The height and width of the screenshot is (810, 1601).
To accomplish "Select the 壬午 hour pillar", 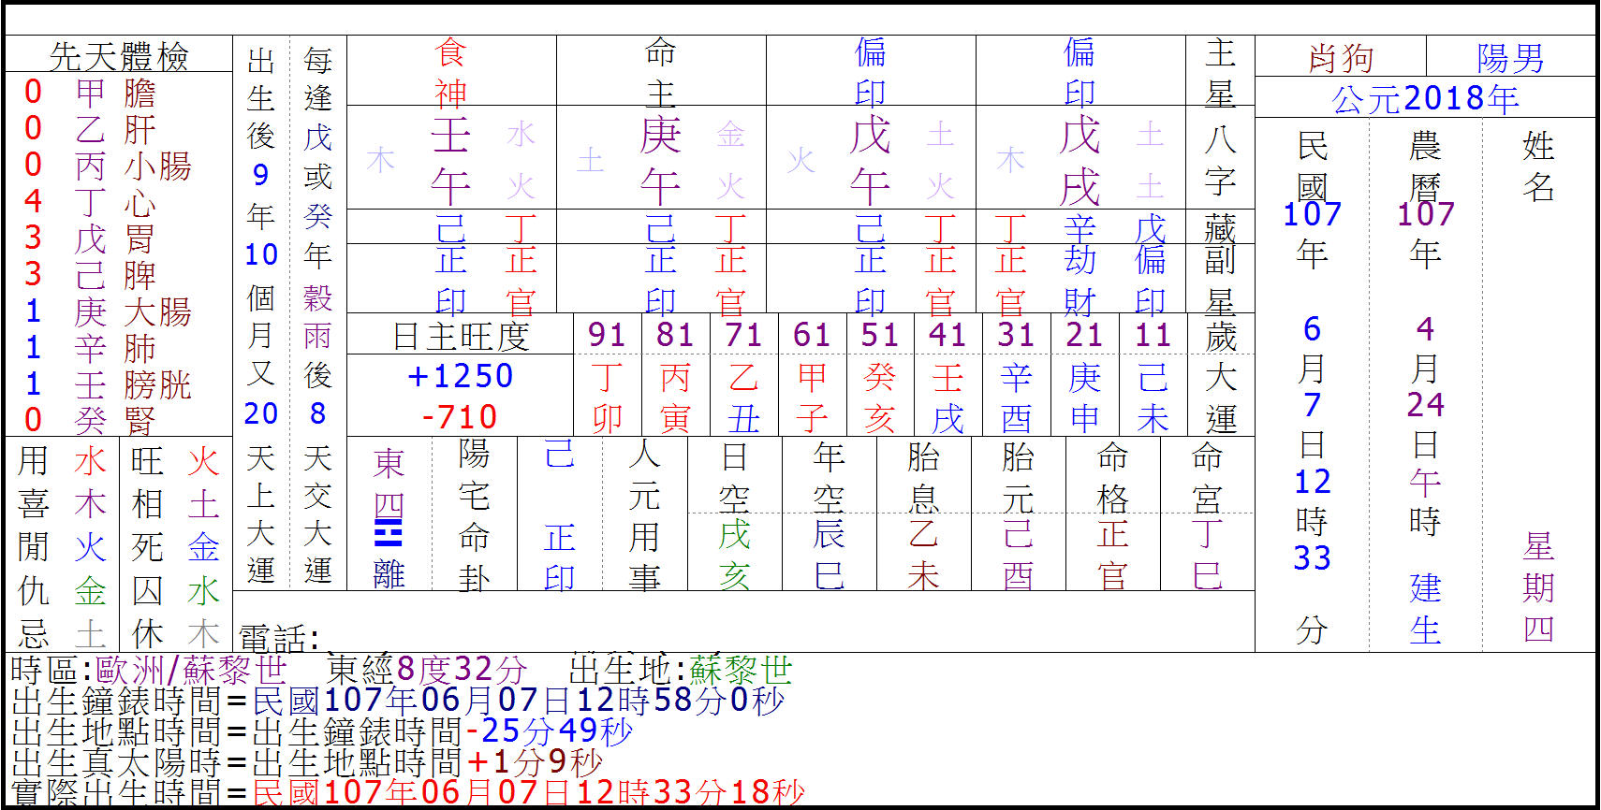I will [x=450, y=160].
